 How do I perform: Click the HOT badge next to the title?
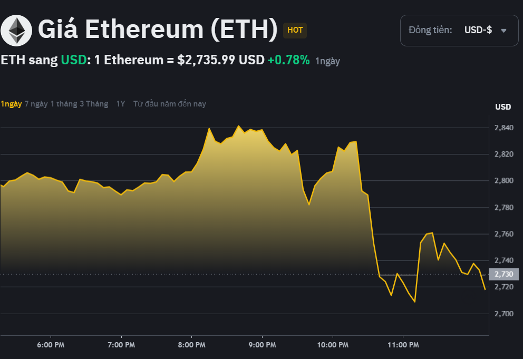pyautogui.click(x=295, y=31)
